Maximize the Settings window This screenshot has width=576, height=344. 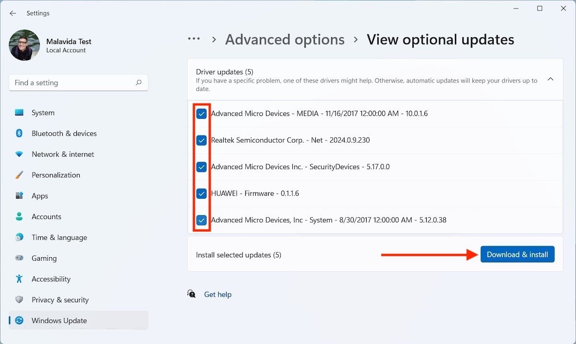coord(540,9)
